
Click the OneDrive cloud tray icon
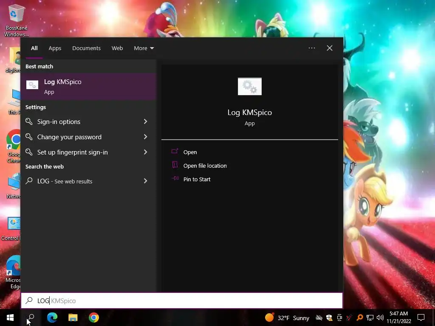319,318
